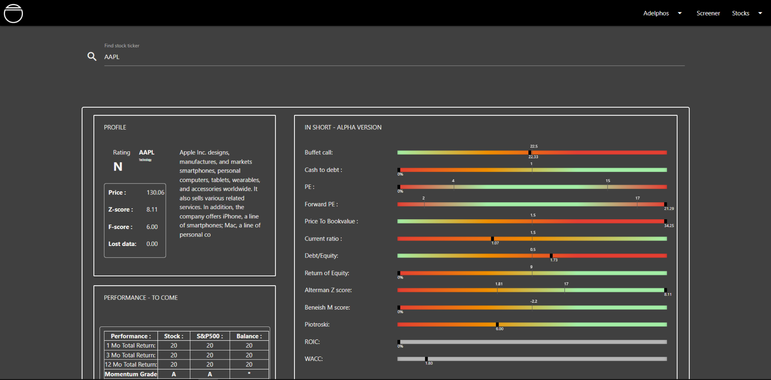Open the Adelphos menu
The image size is (771, 380).
coord(656,13)
